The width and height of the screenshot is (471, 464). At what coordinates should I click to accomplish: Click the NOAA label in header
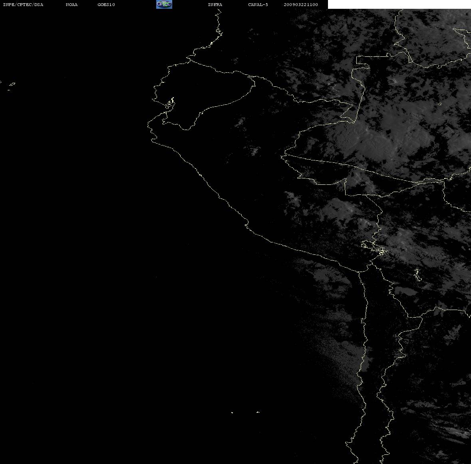pos(72,4)
